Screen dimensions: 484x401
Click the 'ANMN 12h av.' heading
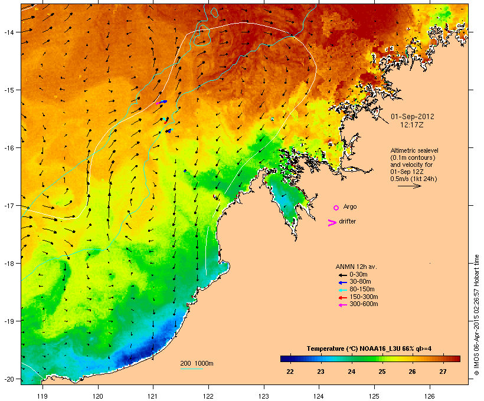click(356, 267)
